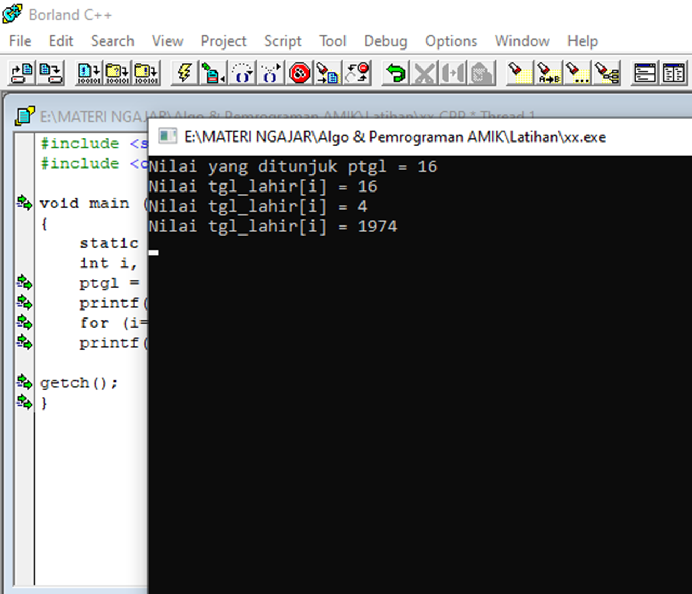The width and height of the screenshot is (692, 594).
Task: Click the Save file toolbar icon
Action: [51, 73]
